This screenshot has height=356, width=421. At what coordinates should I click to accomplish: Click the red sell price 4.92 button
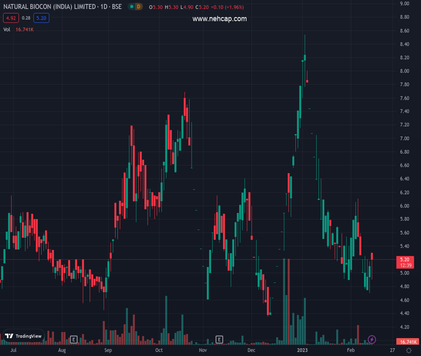point(11,18)
